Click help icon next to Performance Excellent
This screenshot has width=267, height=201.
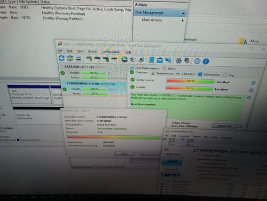pos(253,83)
